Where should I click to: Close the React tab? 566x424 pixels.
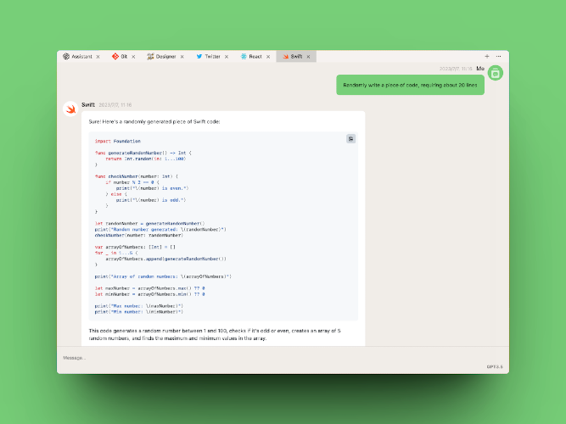coord(268,57)
